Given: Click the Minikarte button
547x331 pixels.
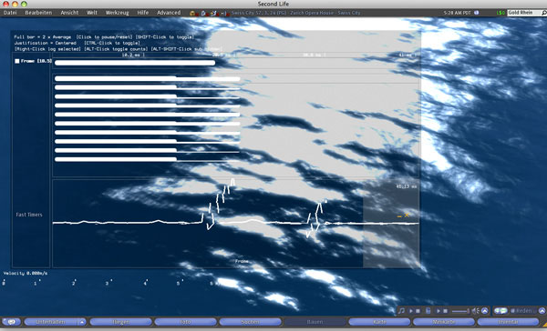Looking at the screenshot, I should pyautogui.click(x=444, y=322).
